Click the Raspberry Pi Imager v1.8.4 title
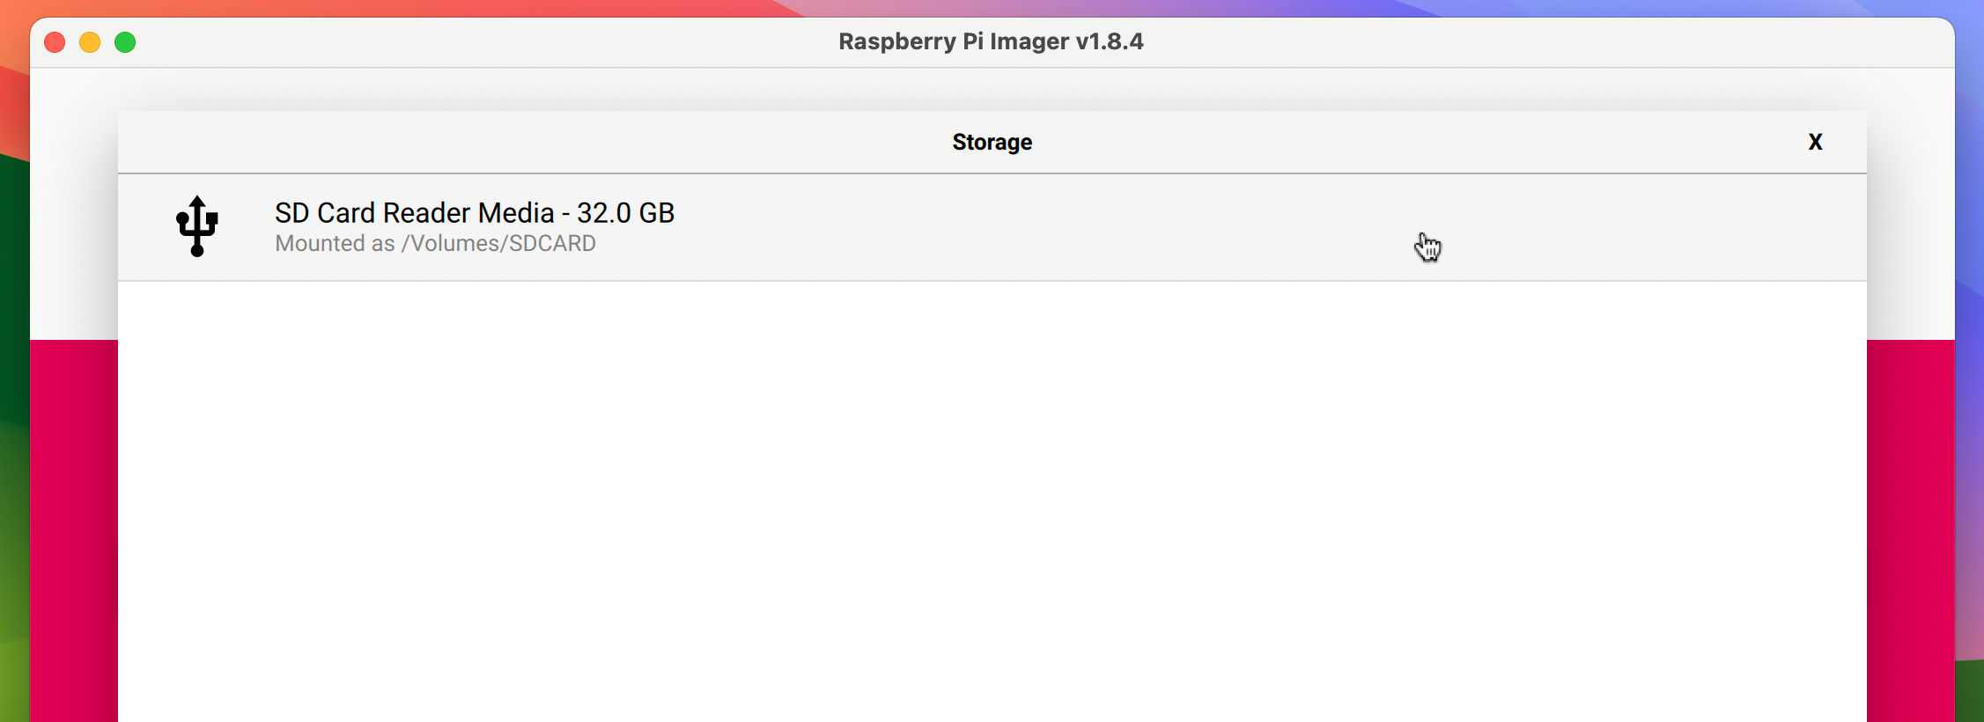Screen dimensions: 1984x722 (x=991, y=41)
